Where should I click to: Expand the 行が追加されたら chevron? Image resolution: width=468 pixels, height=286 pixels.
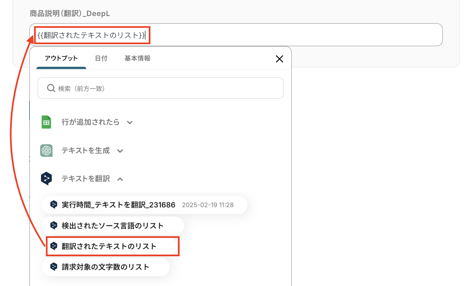[x=130, y=122]
